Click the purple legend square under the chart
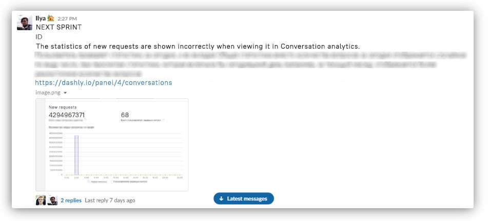This screenshot has height=221, width=488. pos(88,182)
